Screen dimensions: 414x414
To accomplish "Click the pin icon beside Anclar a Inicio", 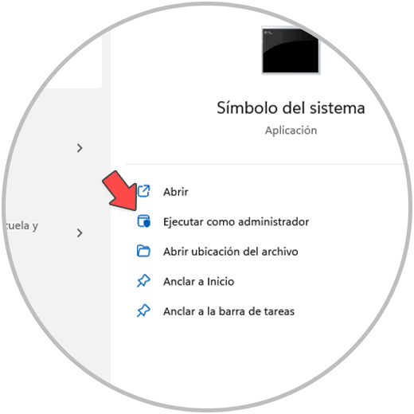I will [x=143, y=281].
